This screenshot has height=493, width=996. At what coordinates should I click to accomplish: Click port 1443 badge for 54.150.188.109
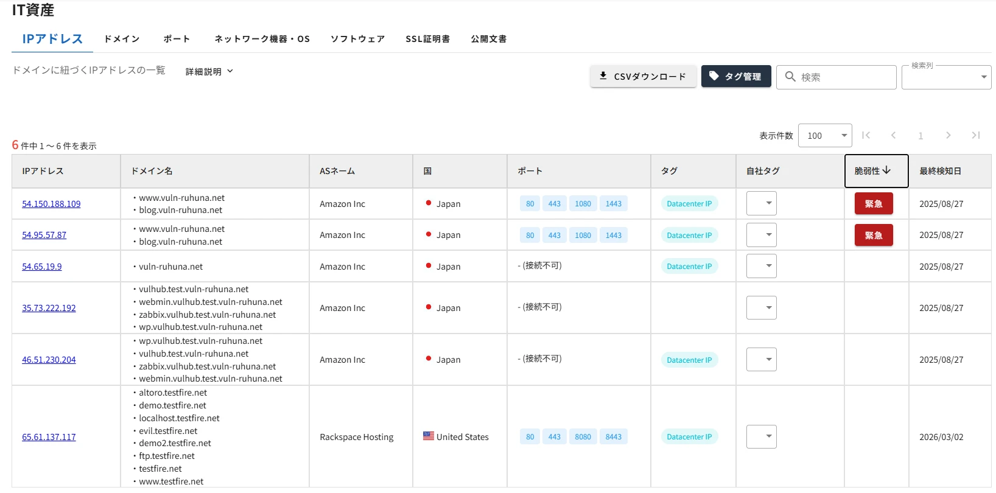coord(614,204)
